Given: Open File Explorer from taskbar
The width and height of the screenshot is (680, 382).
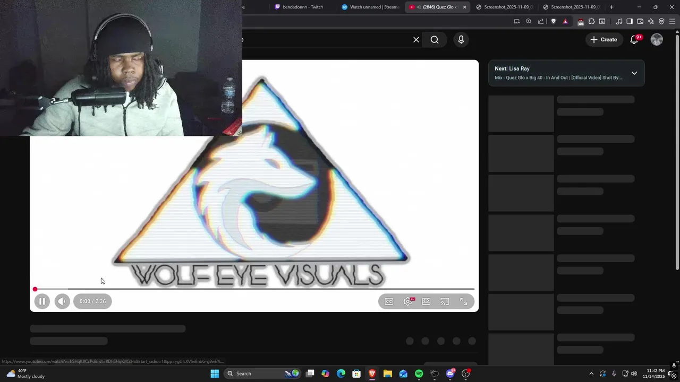Looking at the screenshot, I should 388,374.
